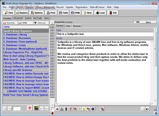Screen dimensions: 159x116
Task: Click the record panel scrollbar up arrow
Action: click(x=155, y=30)
